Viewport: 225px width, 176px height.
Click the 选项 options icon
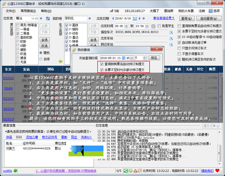click(x=210, y=11)
